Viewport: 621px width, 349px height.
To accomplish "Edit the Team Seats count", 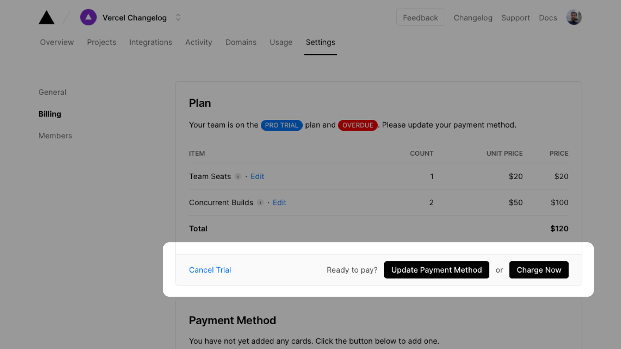I will point(257,176).
